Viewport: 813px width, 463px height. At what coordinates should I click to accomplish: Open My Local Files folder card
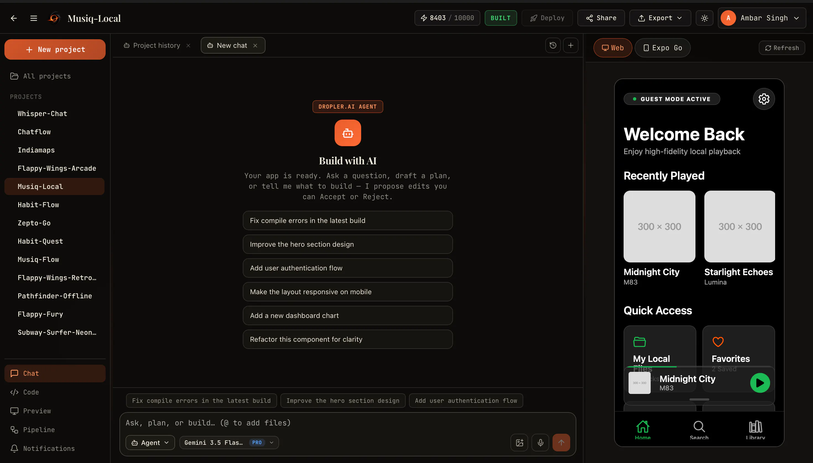(660, 347)
